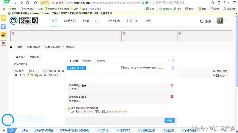Open the 大小 font size dropdown
238x133 pixels.
[34, 71]
